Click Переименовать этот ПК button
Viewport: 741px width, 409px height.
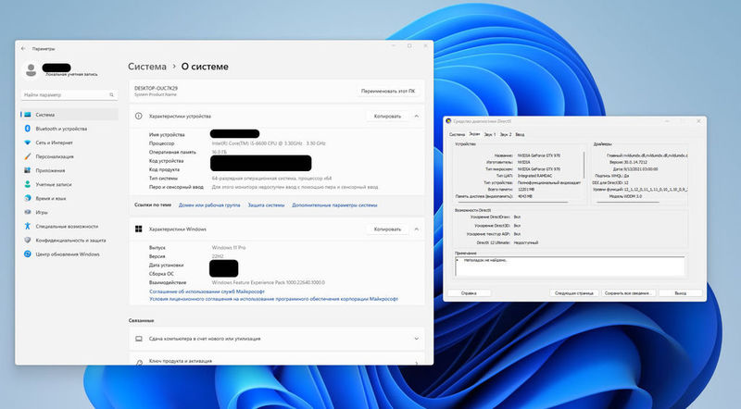pyautogui.click(x=387, y=91)
